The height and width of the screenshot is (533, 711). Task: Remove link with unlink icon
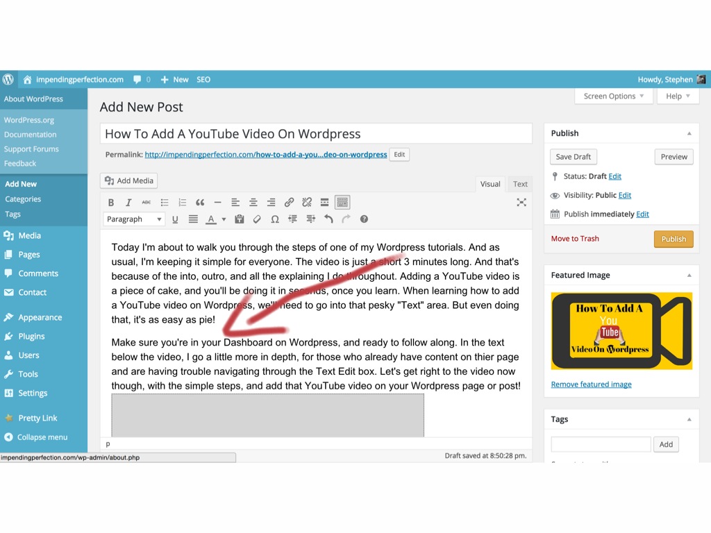(307, 203)
